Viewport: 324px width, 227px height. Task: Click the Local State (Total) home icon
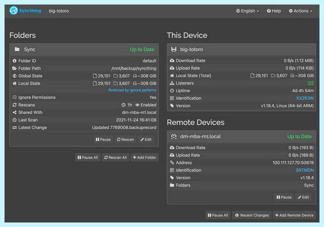[172, 75]
